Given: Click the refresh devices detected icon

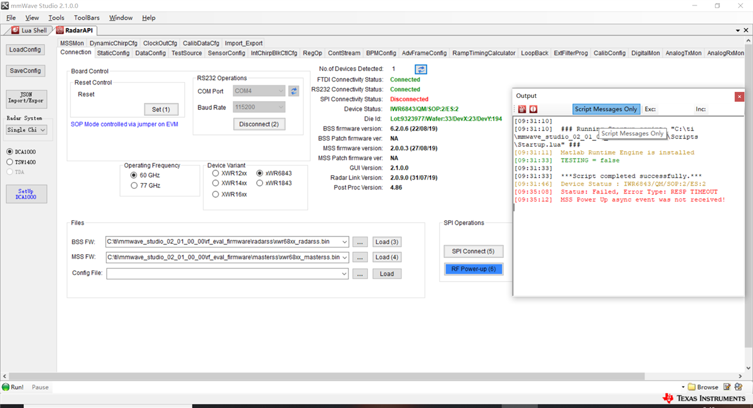Looking at the screenshot, I should 421,69.
